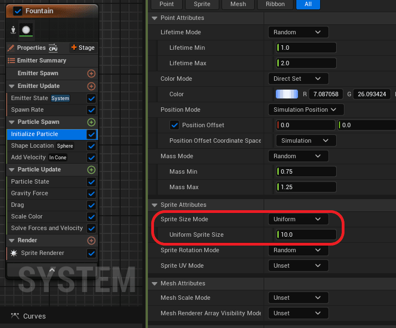Click the Color G value field

pyautogui.click(x=372, y=95)
